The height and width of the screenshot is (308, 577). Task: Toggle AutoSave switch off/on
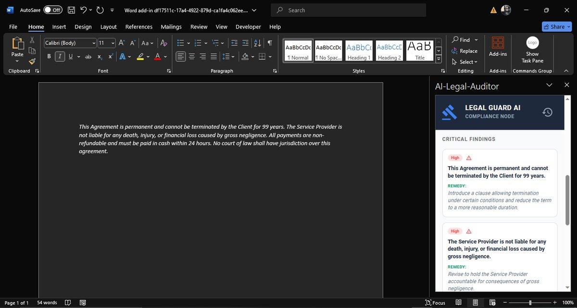(53, 10)
